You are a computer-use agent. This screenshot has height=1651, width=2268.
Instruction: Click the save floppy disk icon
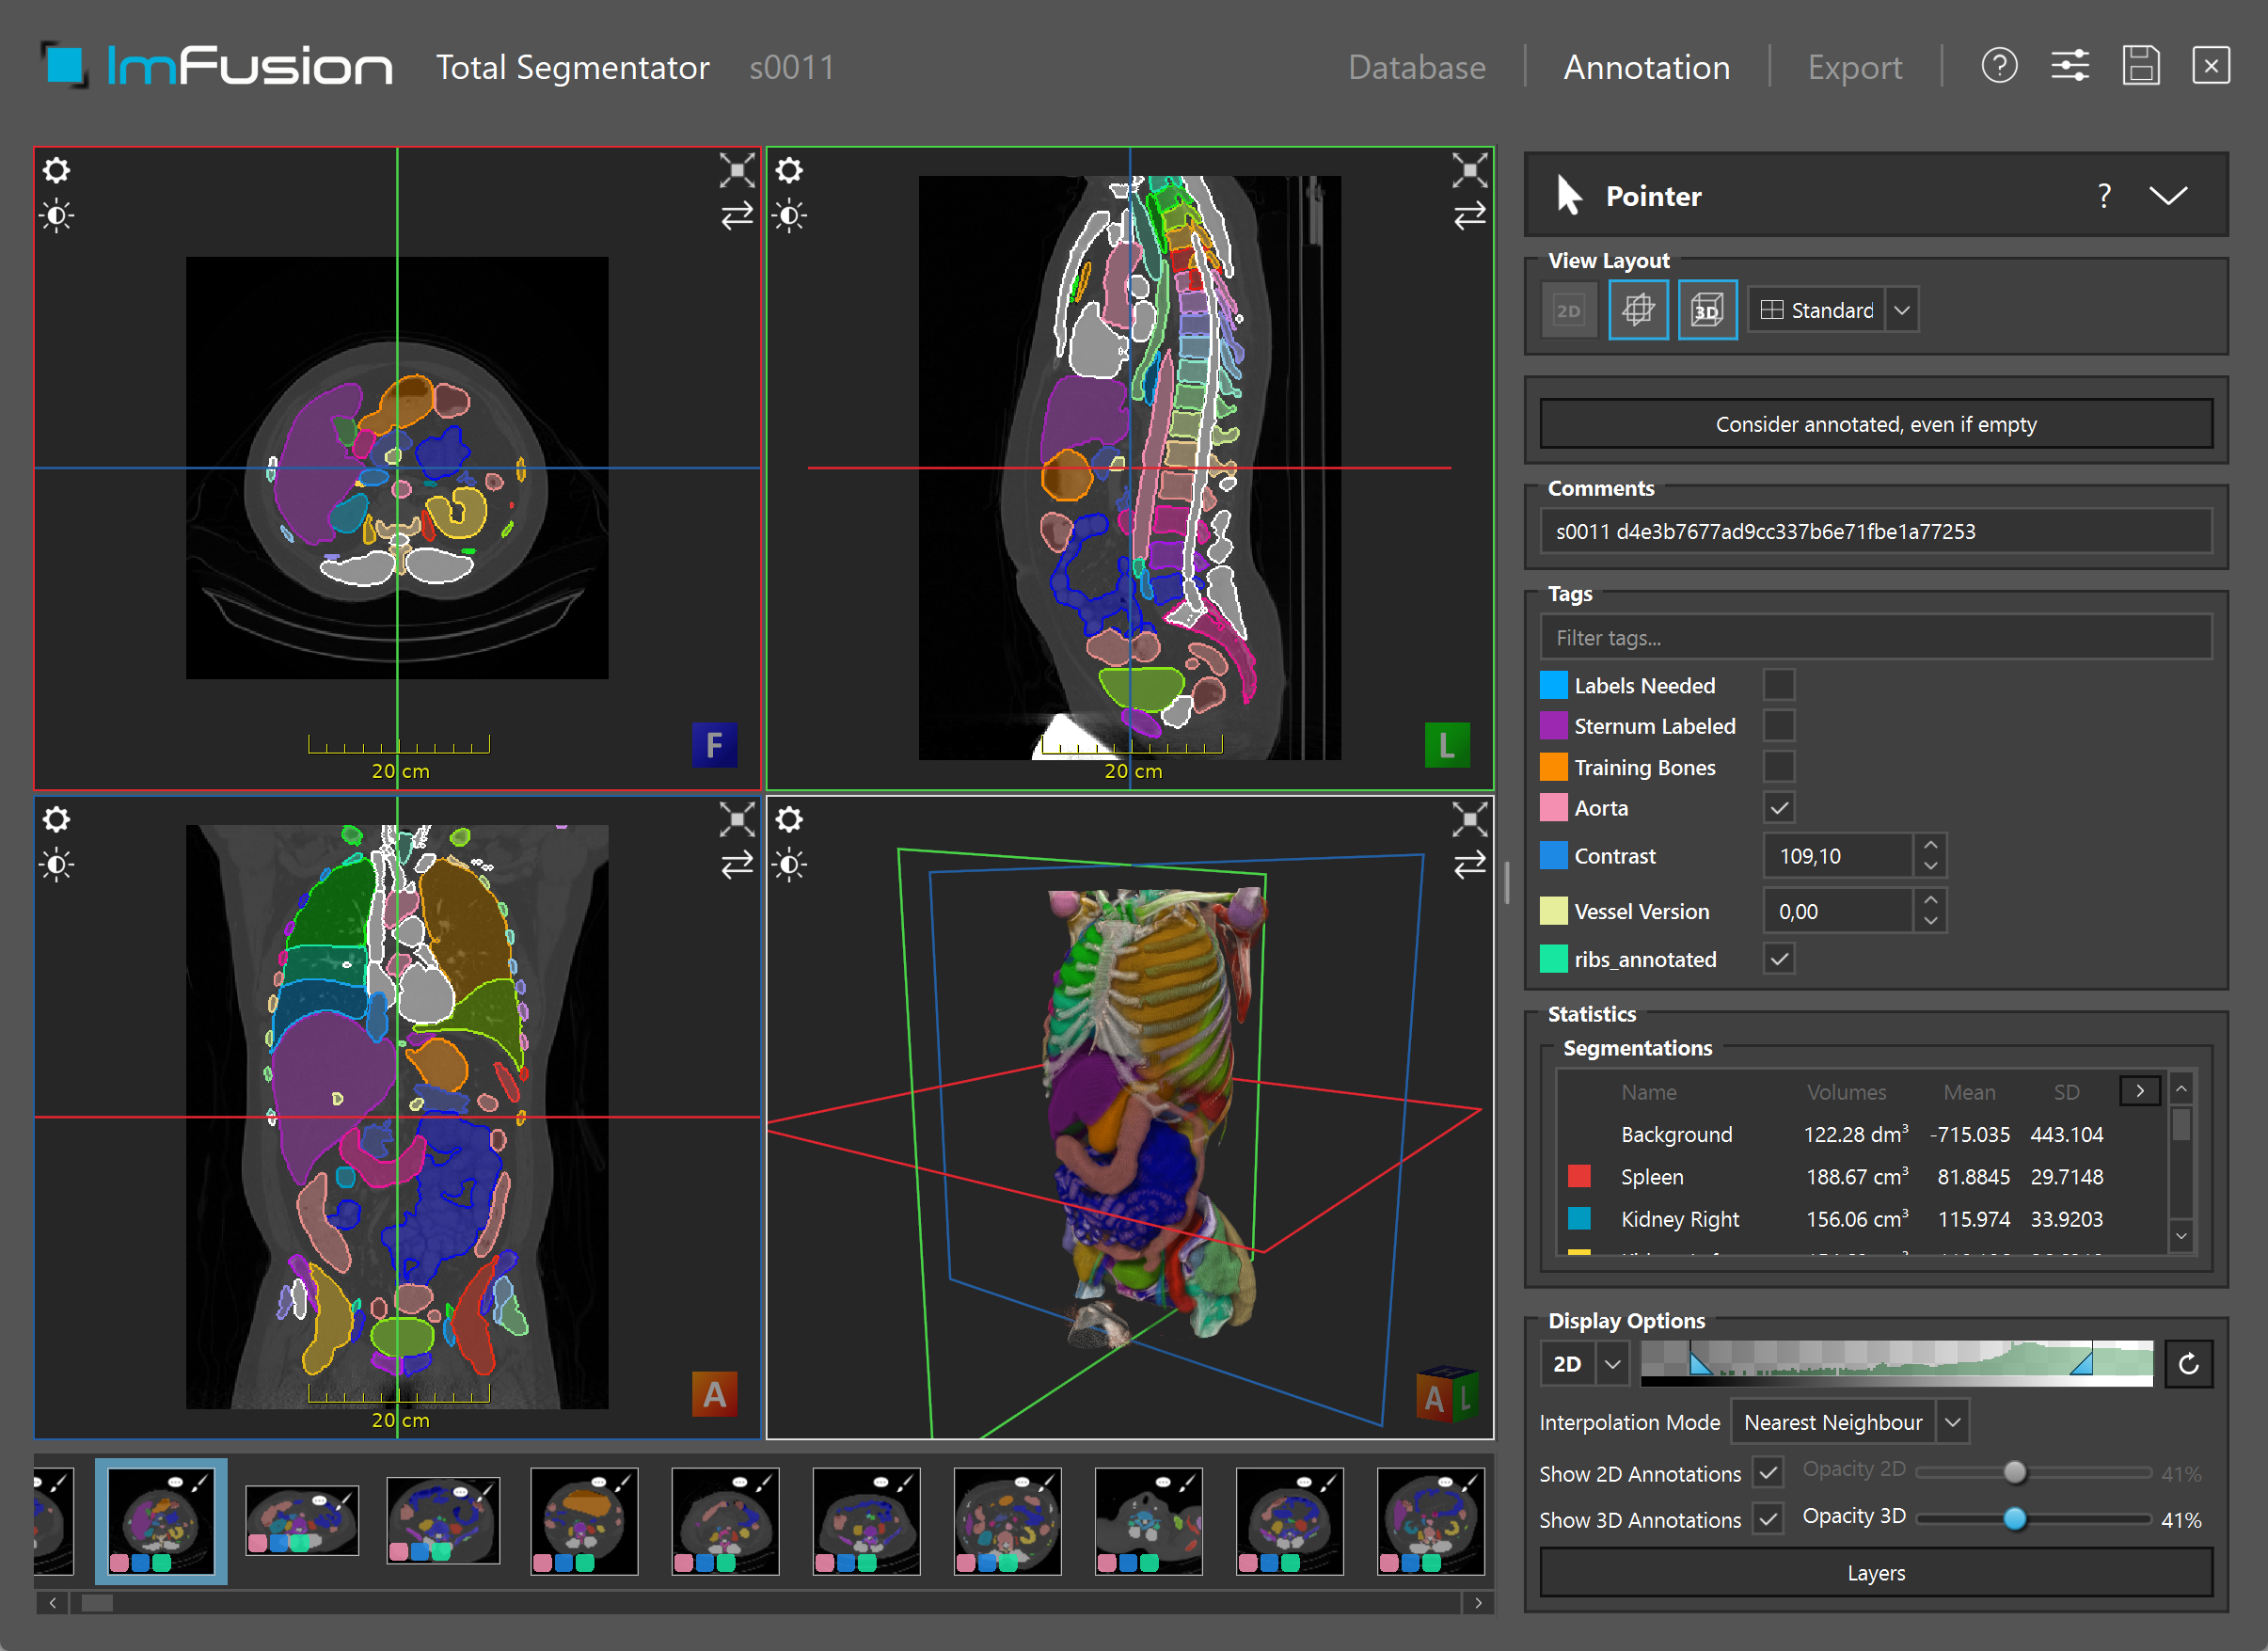[x=2140, y=67]
